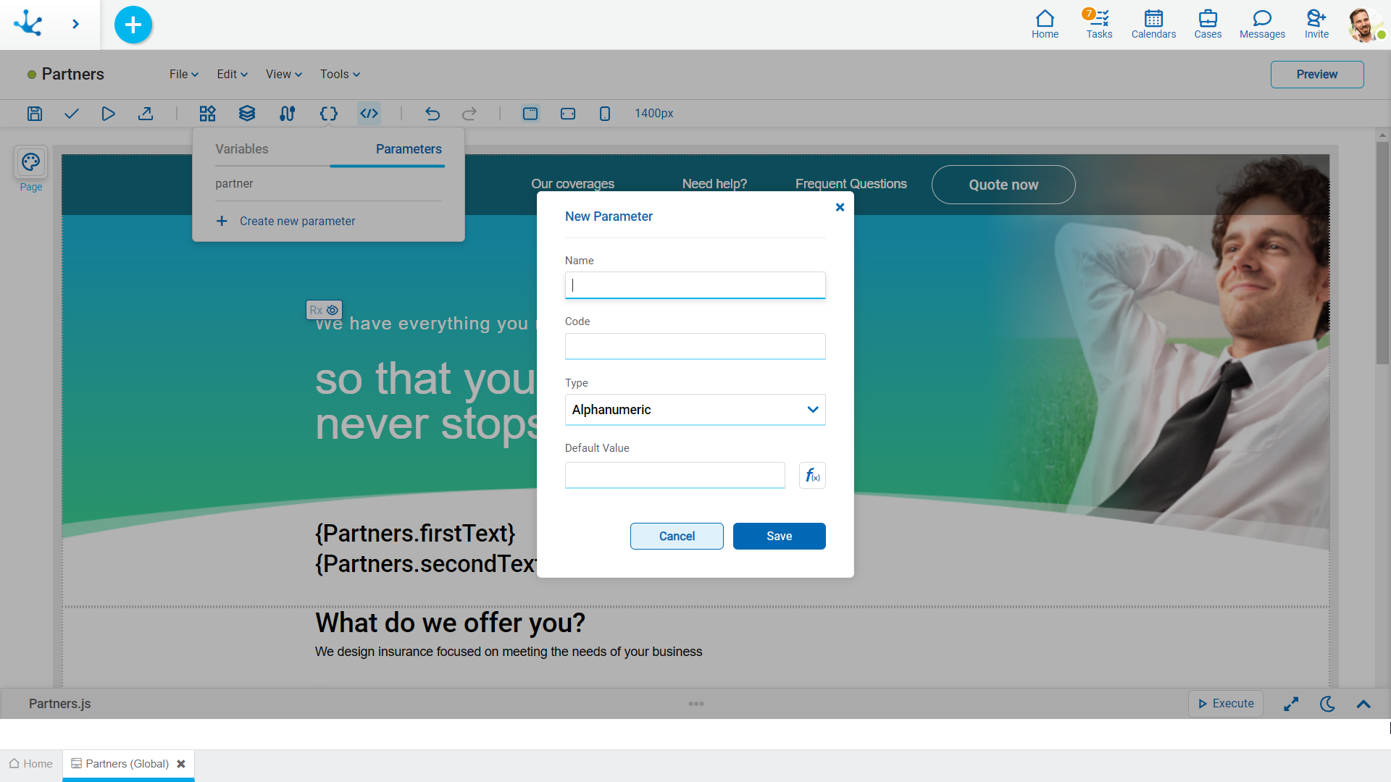Toggle mobile viewport mode
Image resolution: width=1391 pixels, height=782 pixels.
(605, 114)
